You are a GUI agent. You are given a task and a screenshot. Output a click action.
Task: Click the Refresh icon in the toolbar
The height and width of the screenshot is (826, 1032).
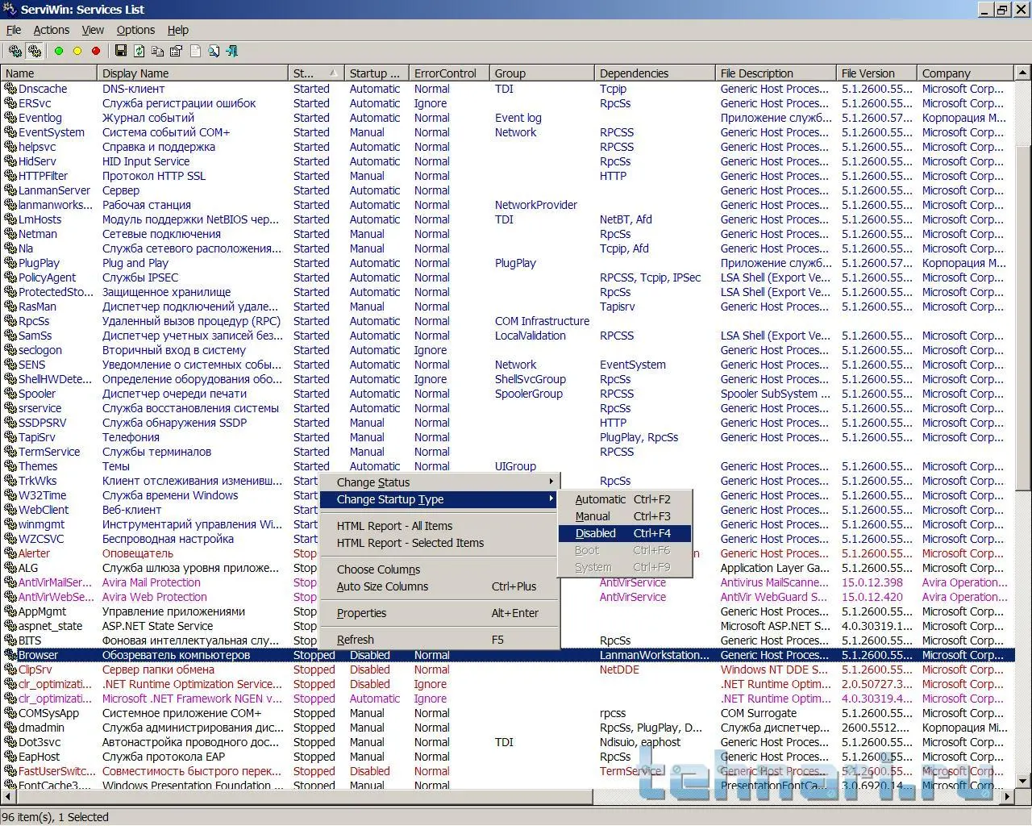(139, 52)
